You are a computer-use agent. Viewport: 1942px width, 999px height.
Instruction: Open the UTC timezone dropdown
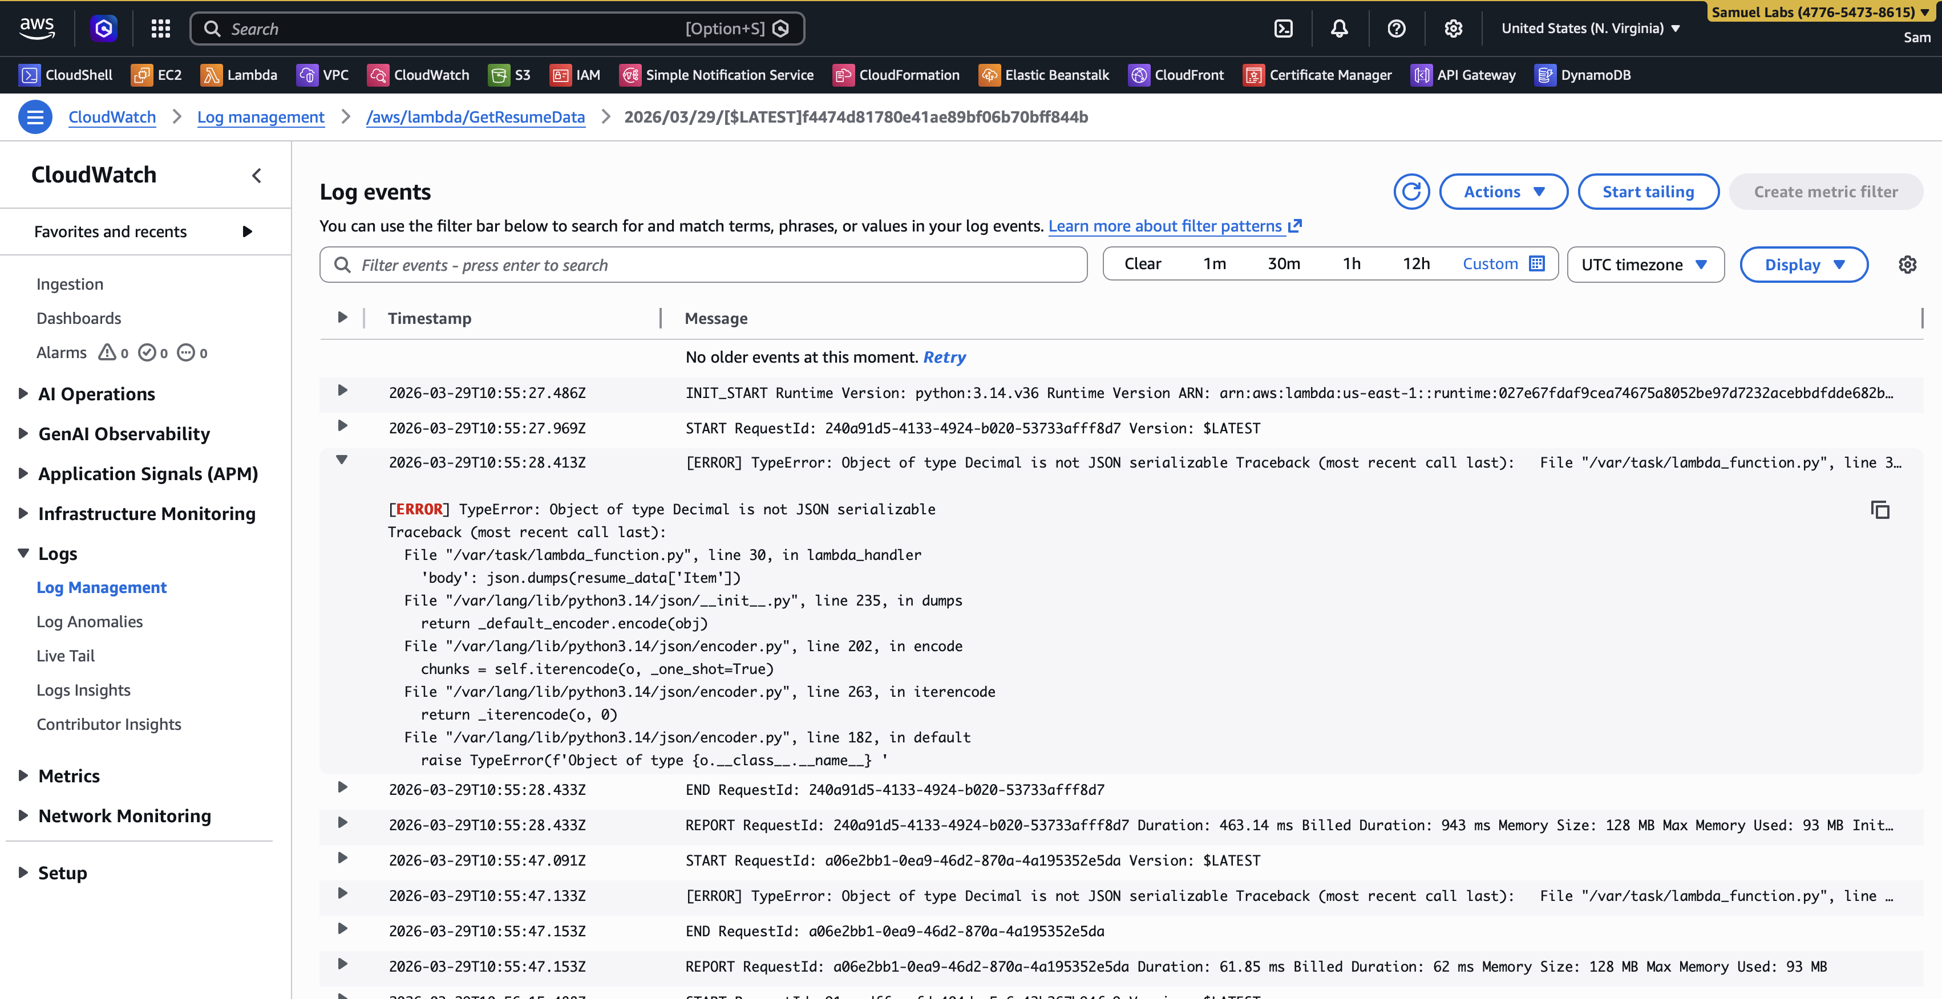(x=1645, y=265)
